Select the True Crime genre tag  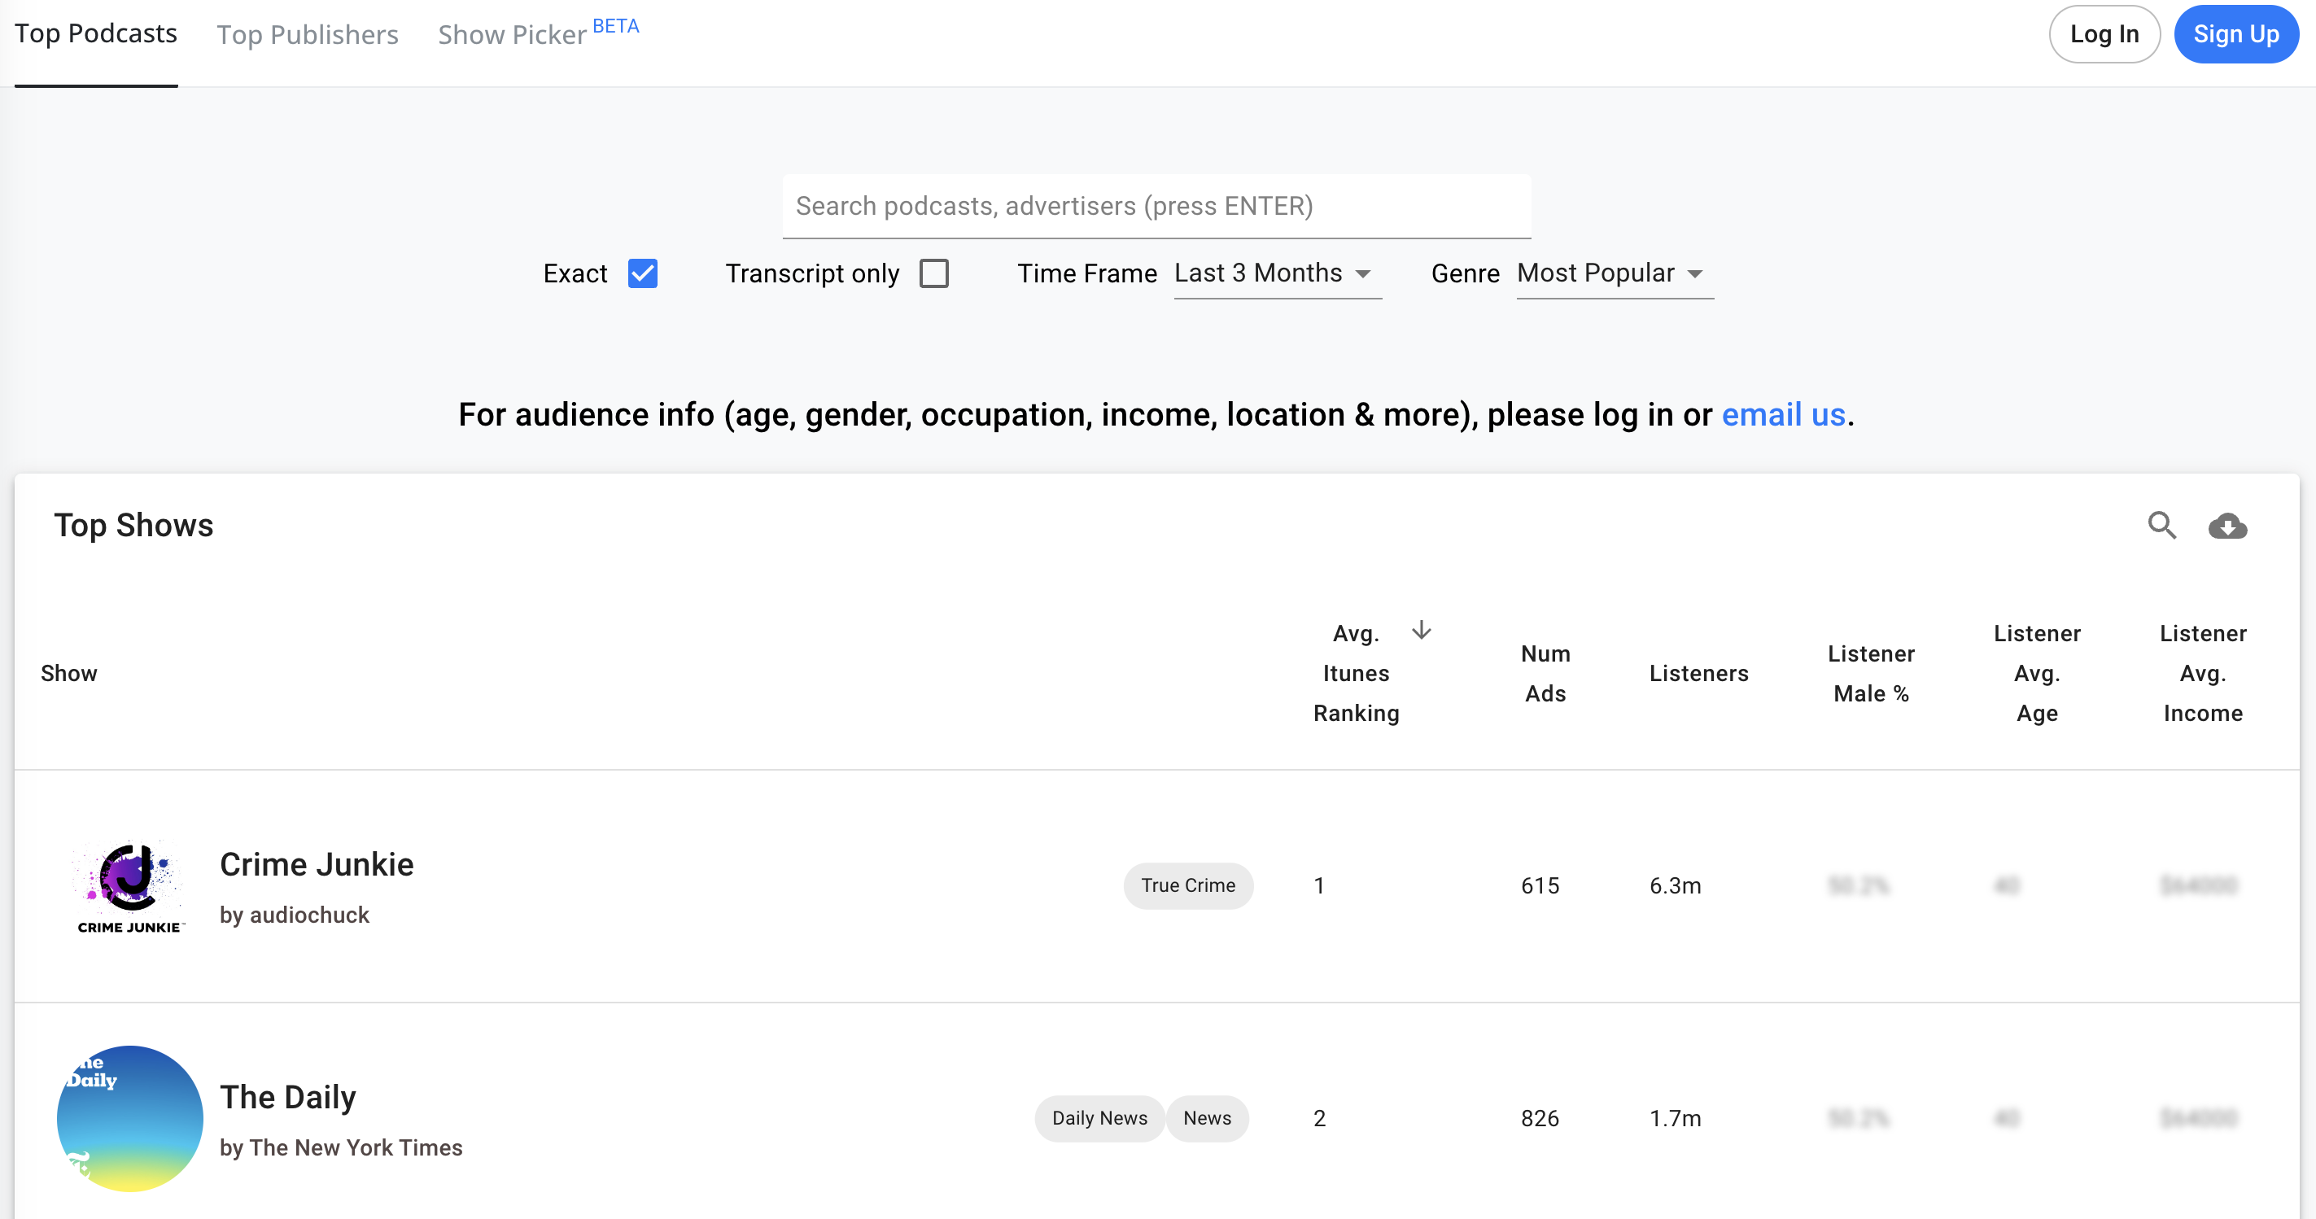[x=1187, y=885]
